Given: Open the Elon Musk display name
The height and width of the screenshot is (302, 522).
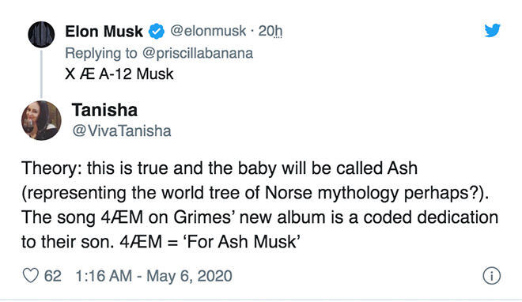Looking at the screenshot, I should (x=104, y=32).
